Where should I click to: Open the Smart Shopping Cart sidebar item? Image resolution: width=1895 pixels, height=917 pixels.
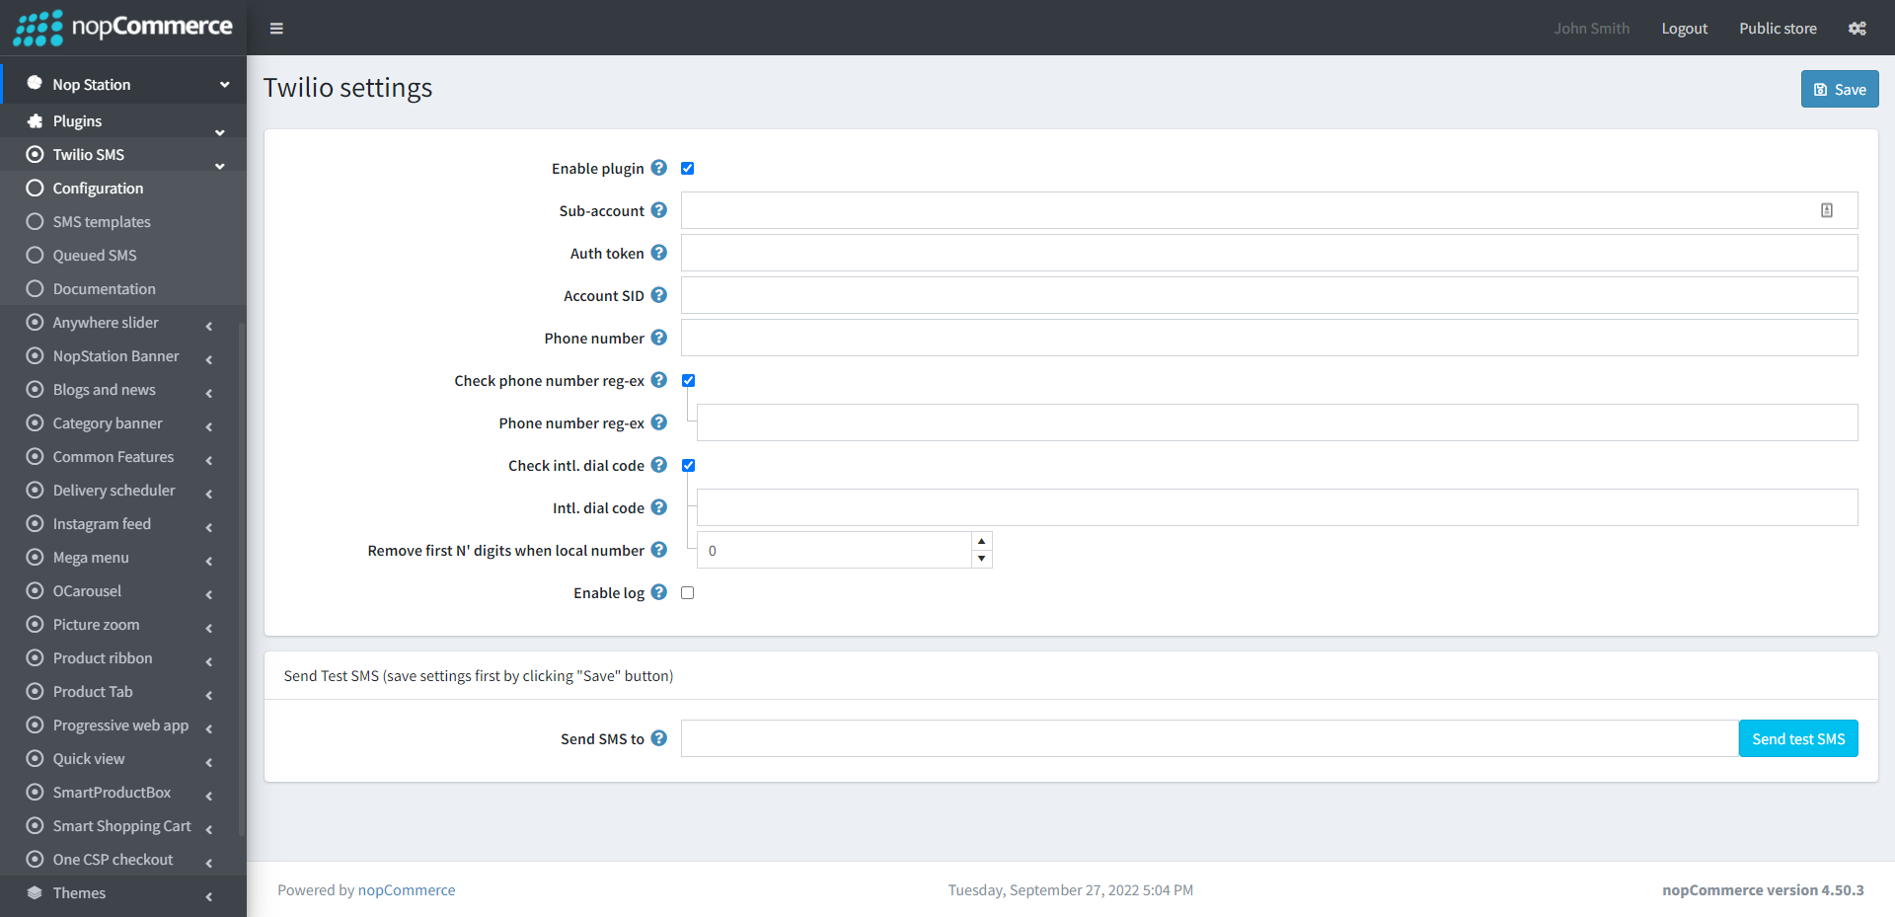[x=123, y=825]
